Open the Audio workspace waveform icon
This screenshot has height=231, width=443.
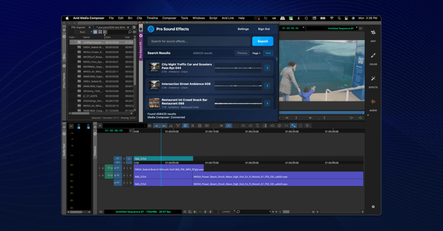point(373,102)
